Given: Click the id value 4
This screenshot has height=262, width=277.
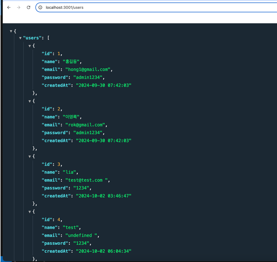Looking at the screenshot, I should click(59, 219).
